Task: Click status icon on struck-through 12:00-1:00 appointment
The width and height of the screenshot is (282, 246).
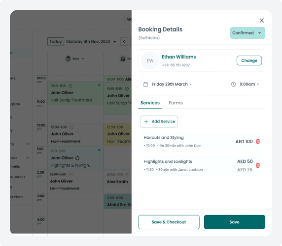Action: [x=71, y=127]
